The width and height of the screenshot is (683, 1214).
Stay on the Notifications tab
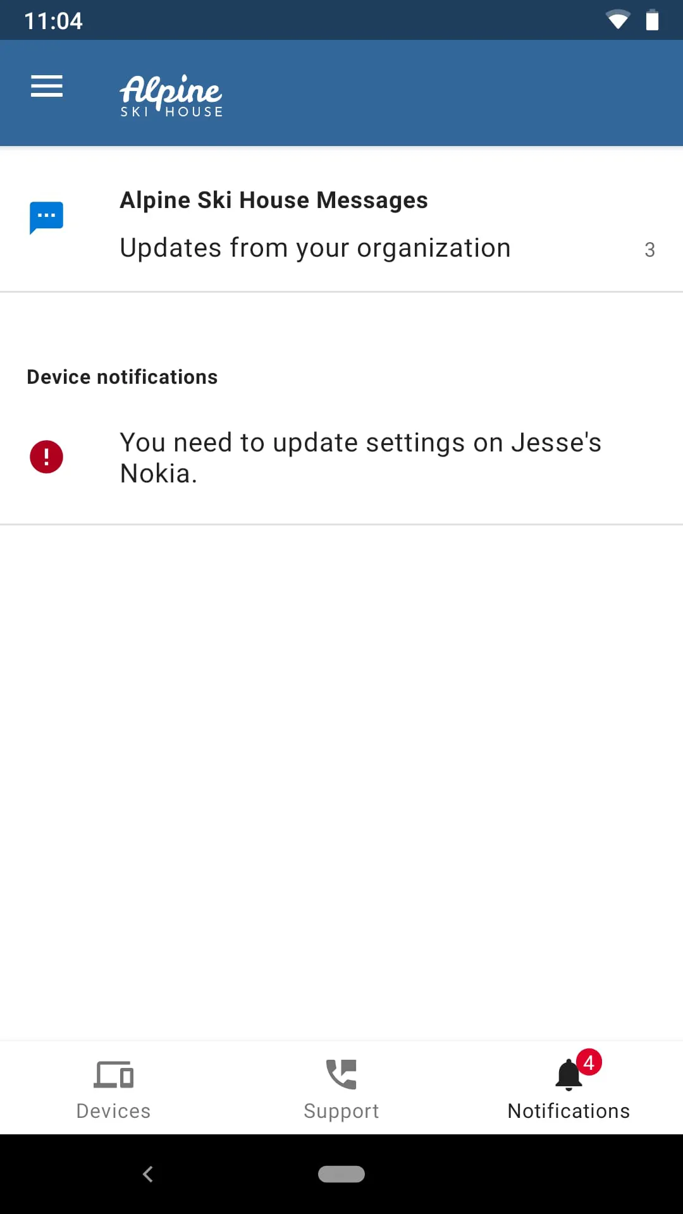click(568, 1088)
